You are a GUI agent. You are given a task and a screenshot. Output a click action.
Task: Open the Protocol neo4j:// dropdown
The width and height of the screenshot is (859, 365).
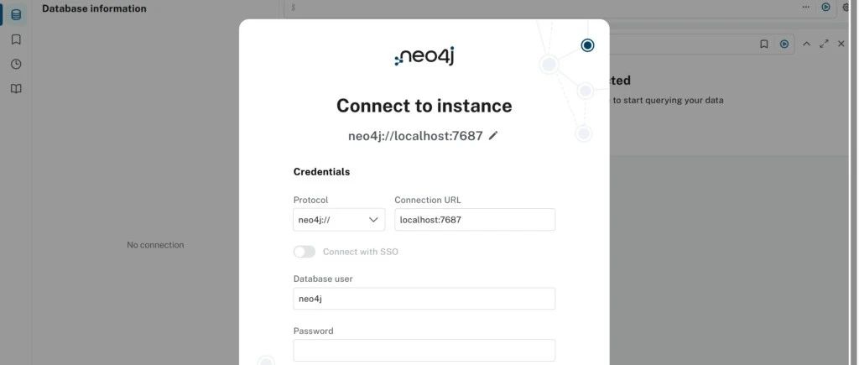(x=339, y=220)
